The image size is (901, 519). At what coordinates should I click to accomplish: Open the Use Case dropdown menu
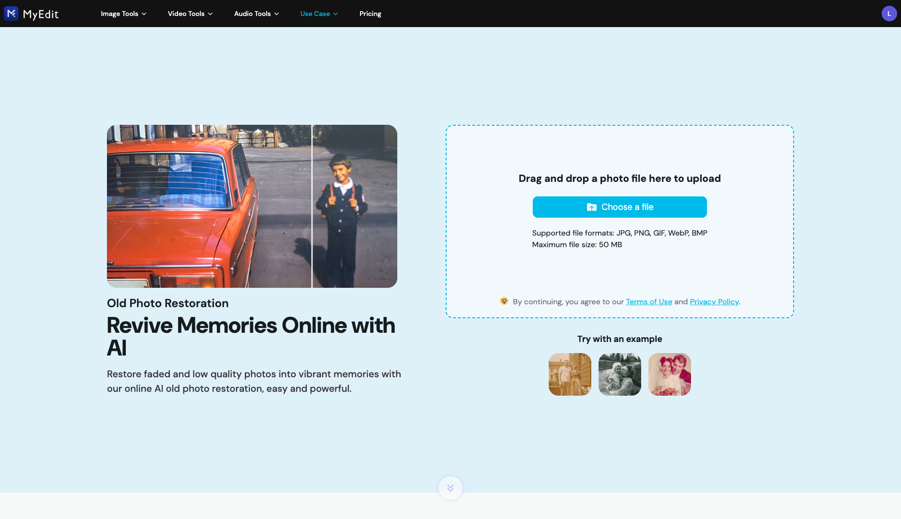click(319, 14)
